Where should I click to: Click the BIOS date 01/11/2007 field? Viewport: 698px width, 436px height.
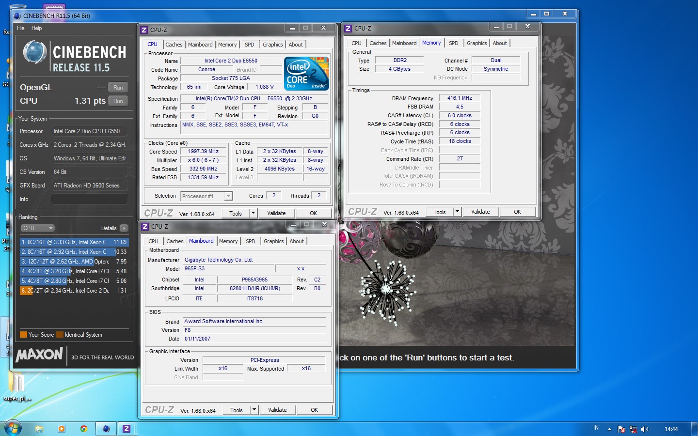point(254,339)
